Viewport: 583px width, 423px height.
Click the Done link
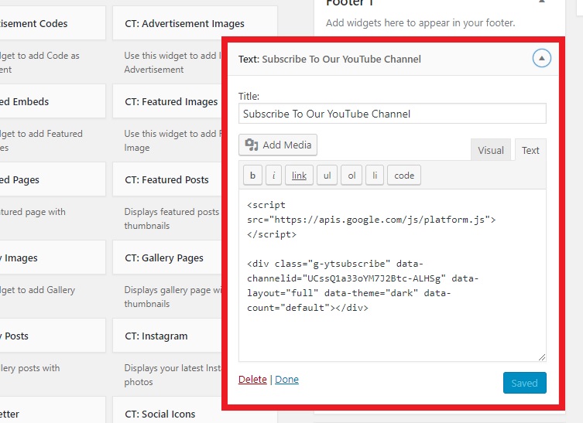pos(286,379)
